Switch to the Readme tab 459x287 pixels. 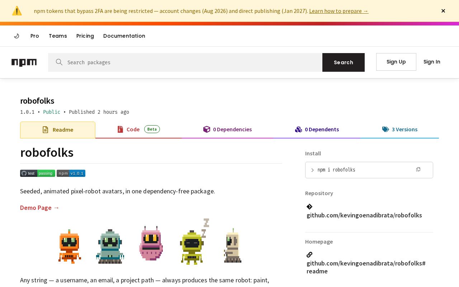58,130
